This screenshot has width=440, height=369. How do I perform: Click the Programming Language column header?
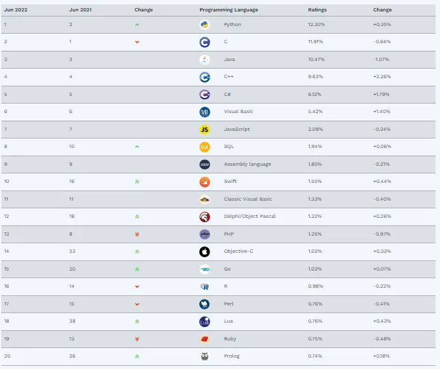coord(229,10)
